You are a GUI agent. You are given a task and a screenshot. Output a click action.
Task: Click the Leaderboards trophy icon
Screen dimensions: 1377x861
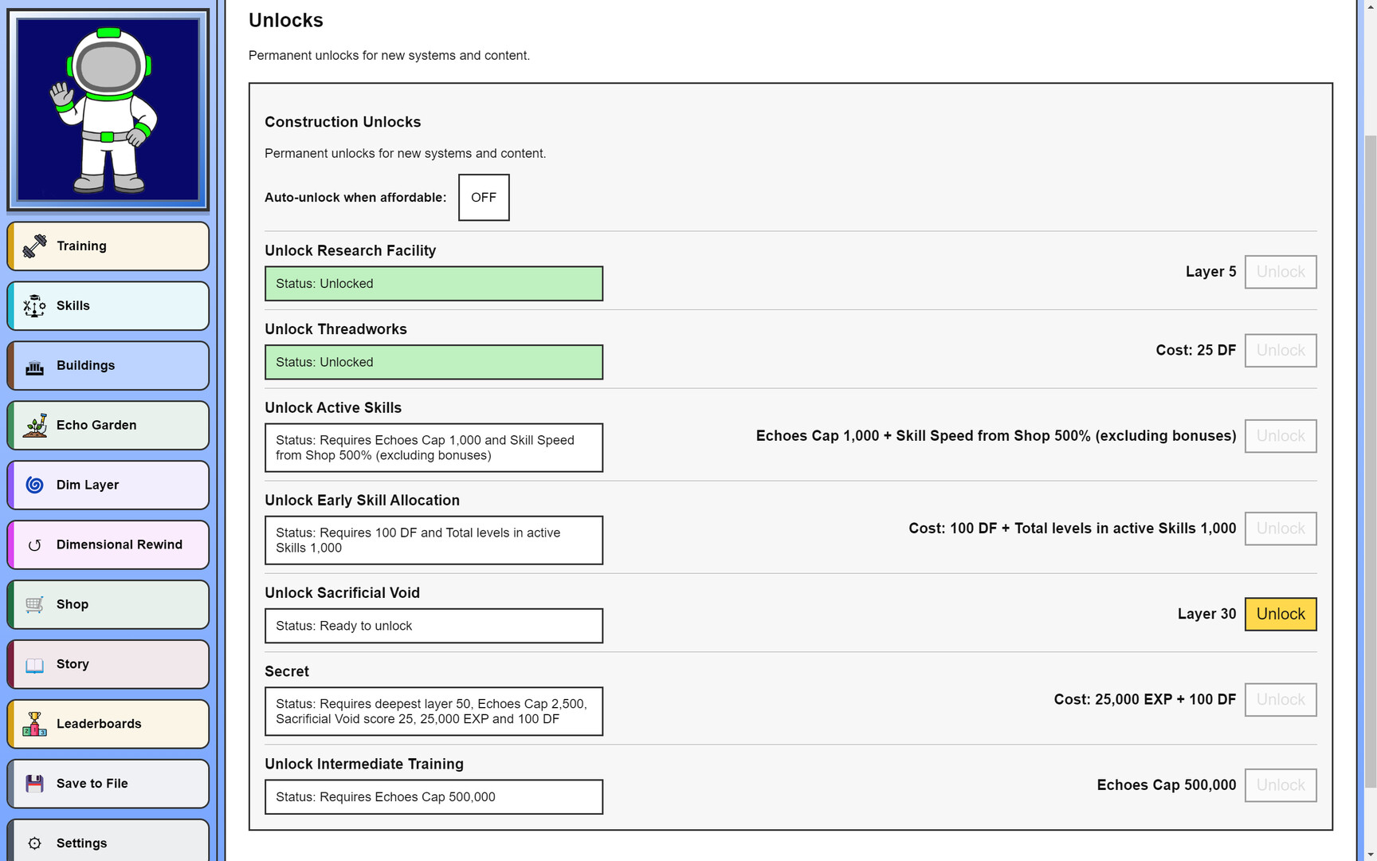34,725
